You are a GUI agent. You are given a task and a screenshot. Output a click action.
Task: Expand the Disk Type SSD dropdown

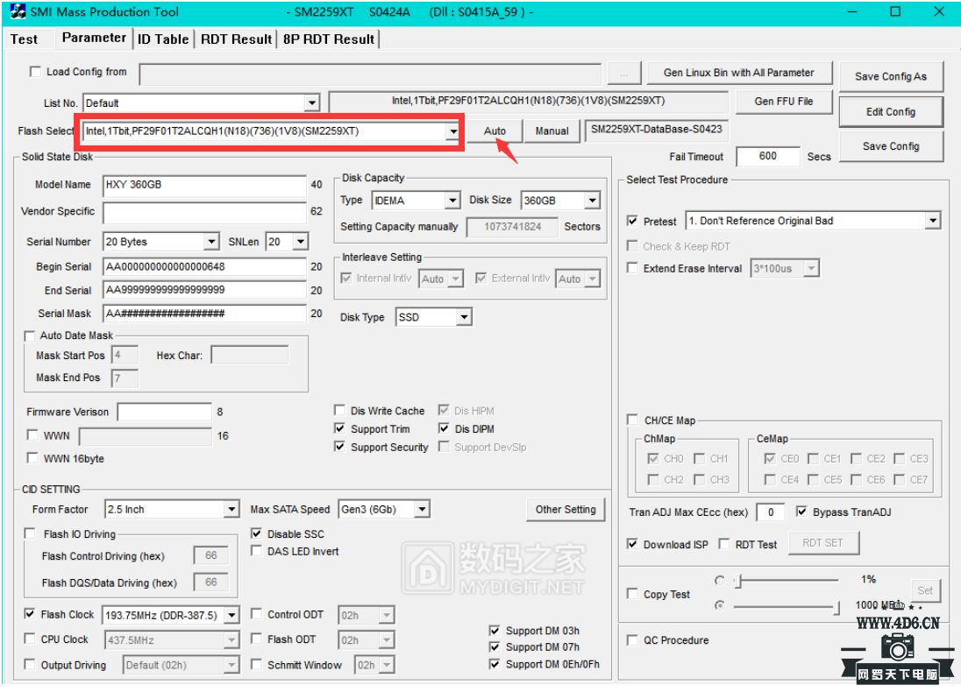click(464, 317)
